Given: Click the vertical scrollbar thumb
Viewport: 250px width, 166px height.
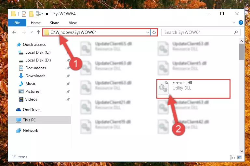Looking at the screenshot, I should [242, 52].
